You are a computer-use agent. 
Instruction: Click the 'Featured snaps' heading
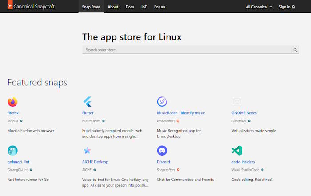click(x=37, y=82)
